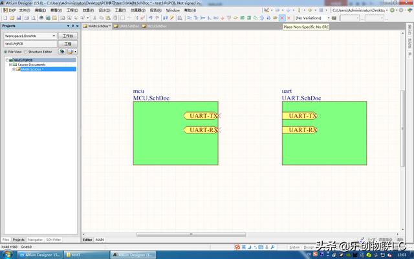Open an existing file via folder icon

point(12,18)
